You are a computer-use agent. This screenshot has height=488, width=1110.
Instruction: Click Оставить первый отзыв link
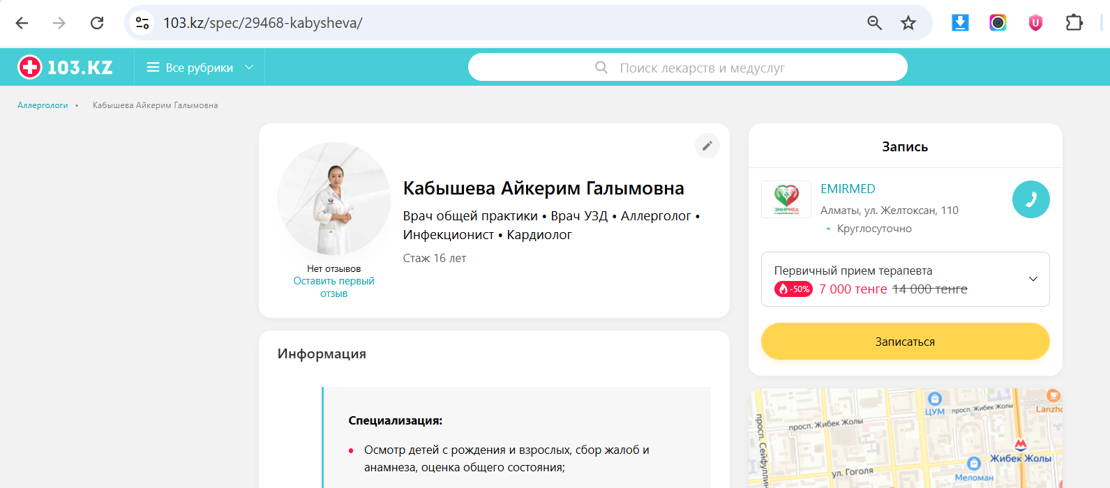[x=333, y=287]
